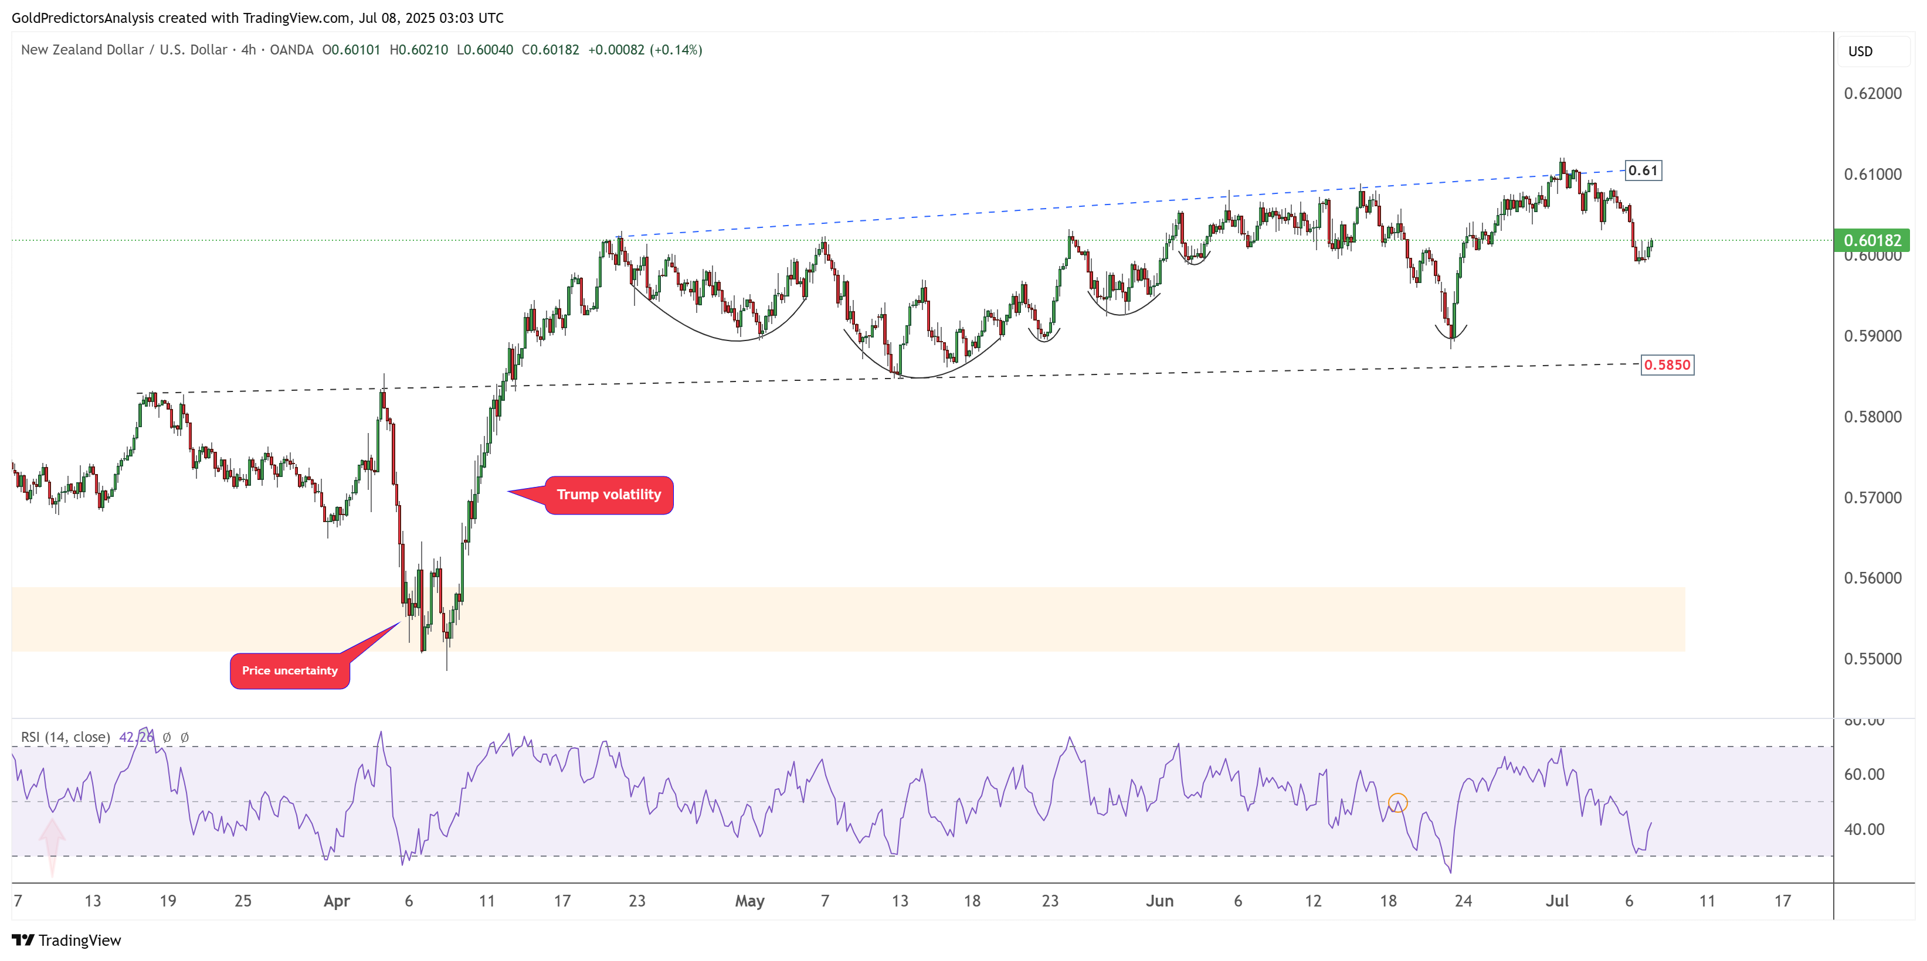Image resolution: width=1927 pixels, height=961 pixels.
Task: Select the RSI (14, close) indicator title
Action: 66,737
